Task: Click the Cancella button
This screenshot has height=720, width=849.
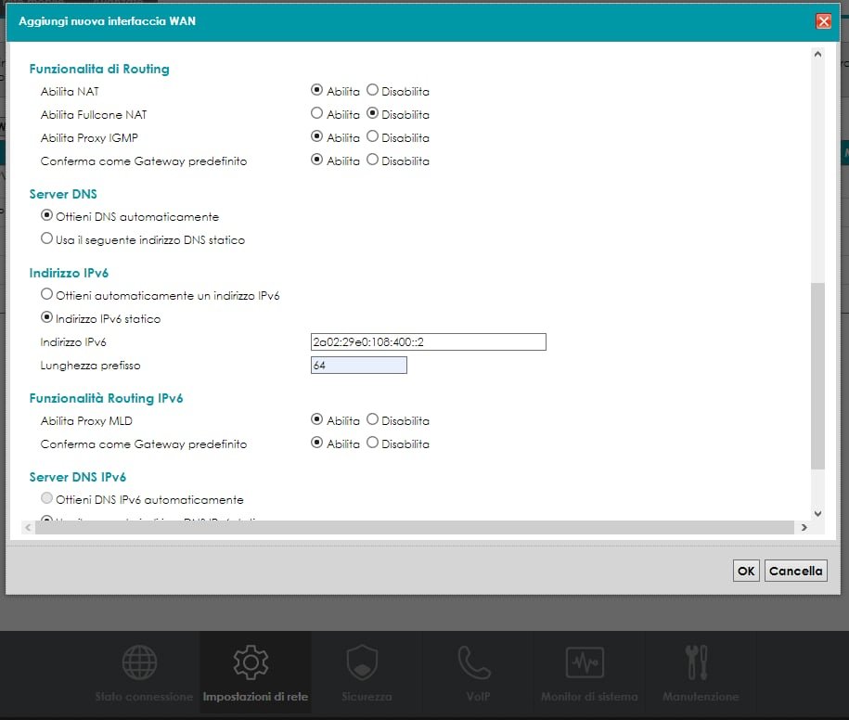Action: point(795,571)
